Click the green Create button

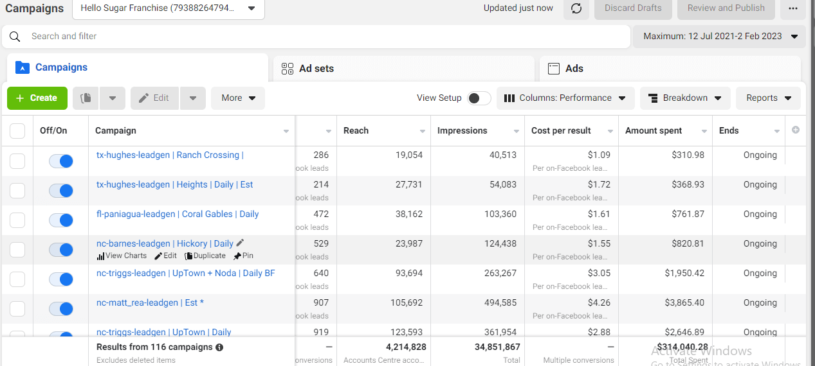[x=37, y=98]
